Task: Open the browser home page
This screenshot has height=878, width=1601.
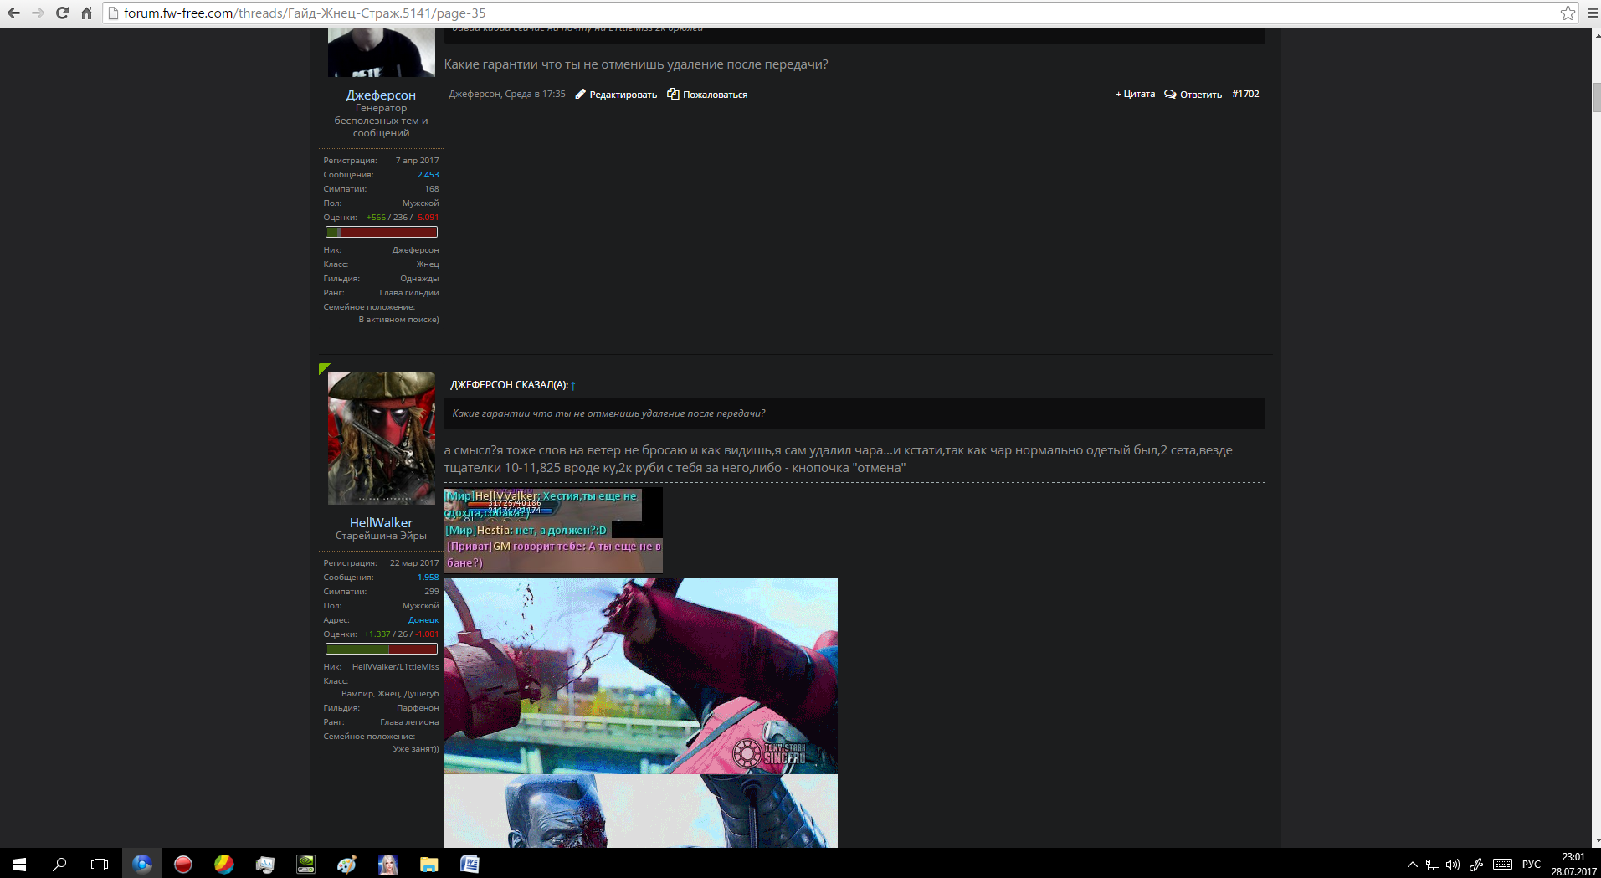Action: point(86,13)
